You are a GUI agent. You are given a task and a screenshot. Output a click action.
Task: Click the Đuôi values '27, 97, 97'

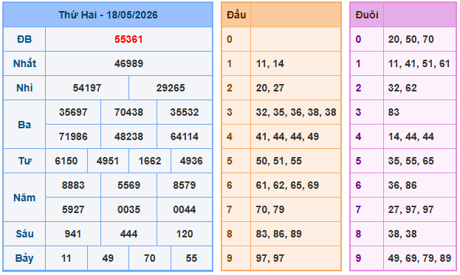(x=411, y=209)
